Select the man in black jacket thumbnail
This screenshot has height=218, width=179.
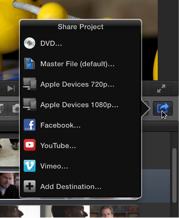[9, 185]
